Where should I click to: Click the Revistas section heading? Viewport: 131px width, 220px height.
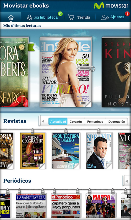click(15, 121)
